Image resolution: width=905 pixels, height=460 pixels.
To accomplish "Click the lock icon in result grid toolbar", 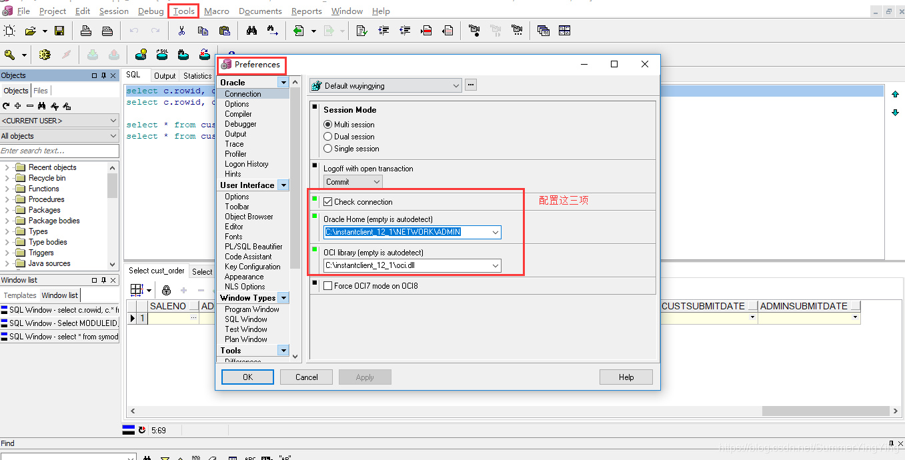I will pos(166,290).
